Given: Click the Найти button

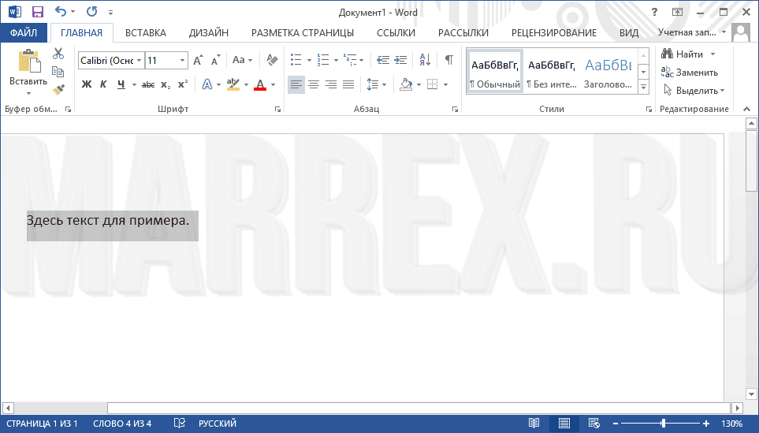Looking at the screenshot, I should [683, 54].
